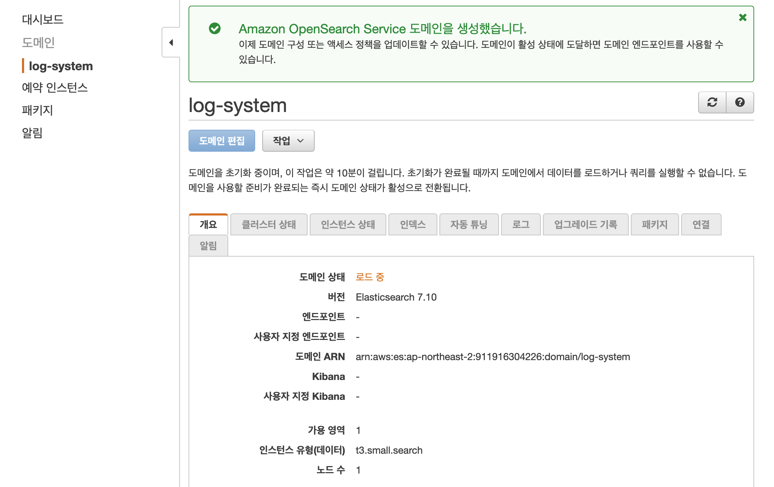This screenshot has height=487, width=774.
Task: Go to 패키지 in the sidebar
Action: coord(37,110)
